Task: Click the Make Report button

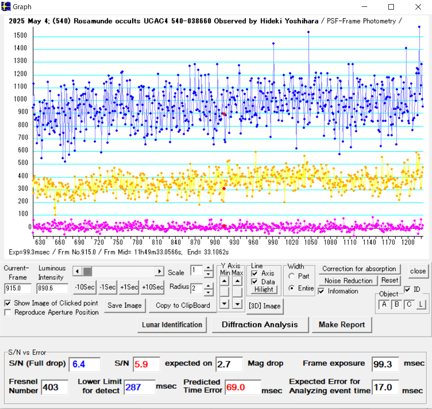Action: pos(342,325)
